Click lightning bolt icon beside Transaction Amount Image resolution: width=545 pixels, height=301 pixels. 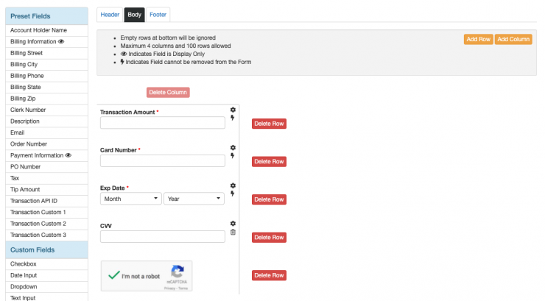tap(233, 118)
